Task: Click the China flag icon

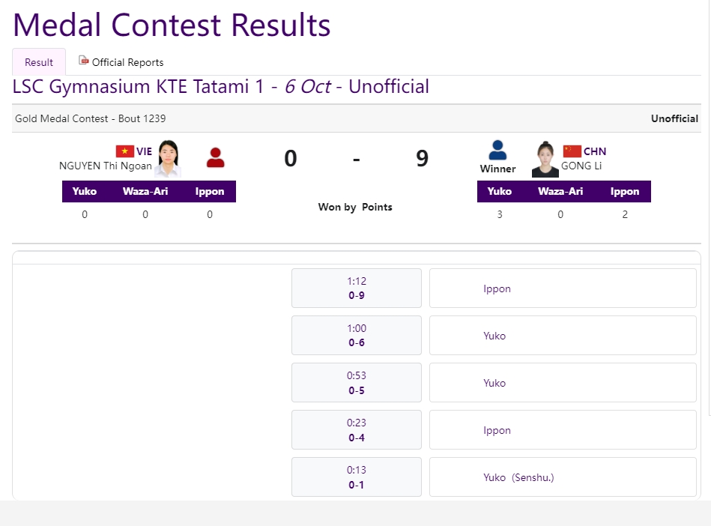Action: (572, 151)
